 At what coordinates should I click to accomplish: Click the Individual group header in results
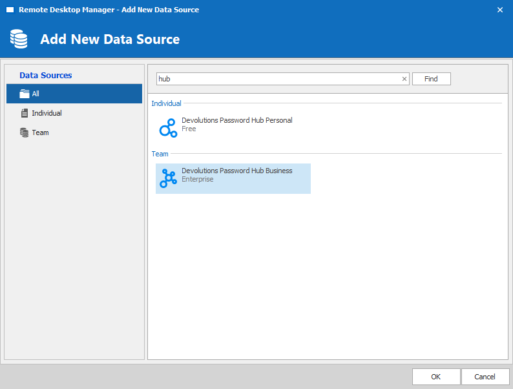[166, 103]
